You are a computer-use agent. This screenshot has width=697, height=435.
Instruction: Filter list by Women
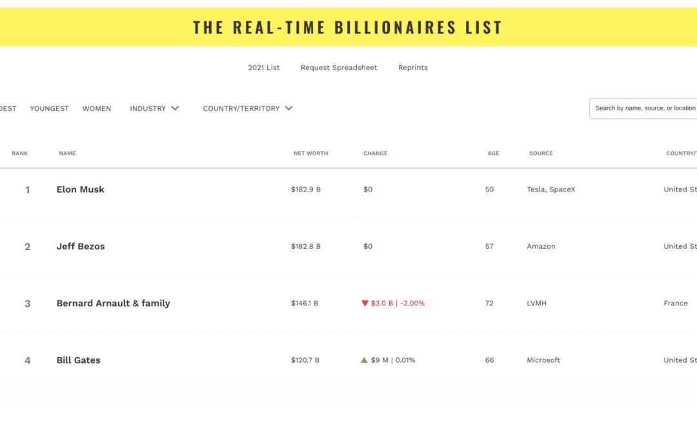97,108
